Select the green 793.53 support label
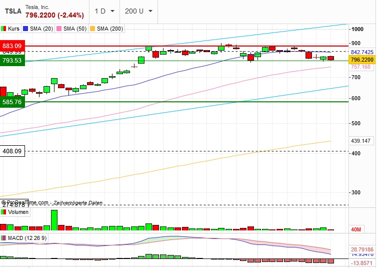 click(x=12, y=60)
